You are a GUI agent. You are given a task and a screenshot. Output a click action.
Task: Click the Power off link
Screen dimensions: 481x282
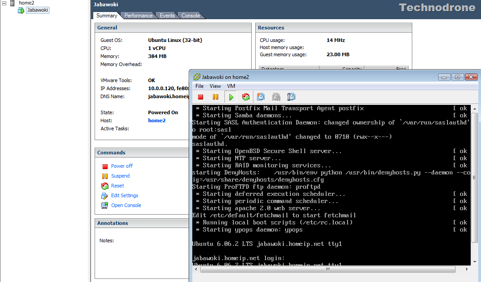122,166
